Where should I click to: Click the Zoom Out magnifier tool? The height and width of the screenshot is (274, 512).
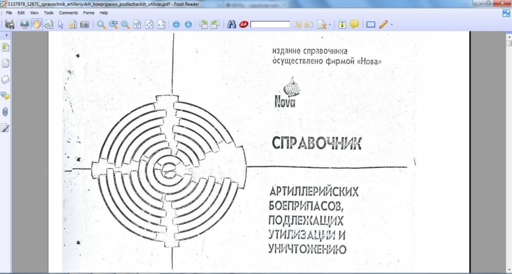[x=125, y=25]
